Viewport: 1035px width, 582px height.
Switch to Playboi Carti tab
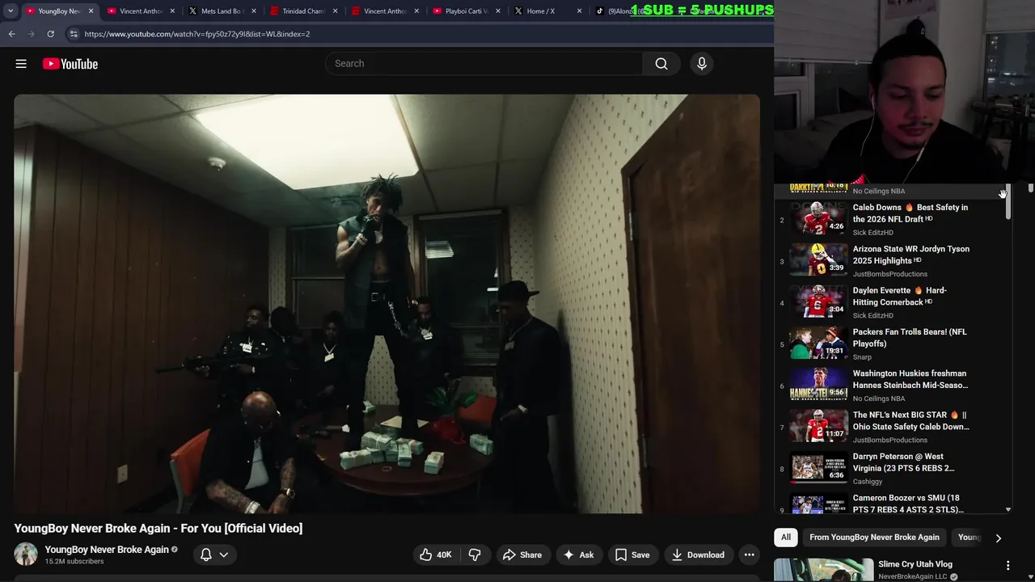click(466, 11)
